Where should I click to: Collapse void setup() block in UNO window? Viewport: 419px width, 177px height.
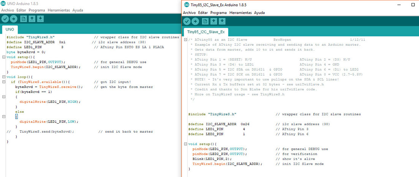click(x=3, y=57)
